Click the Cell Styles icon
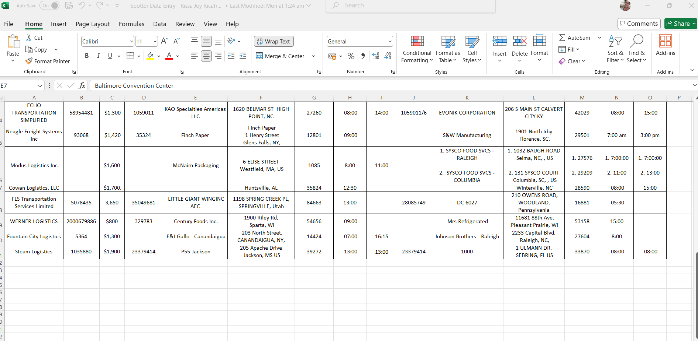Viewport: 698px width, 341px height. 472,41
